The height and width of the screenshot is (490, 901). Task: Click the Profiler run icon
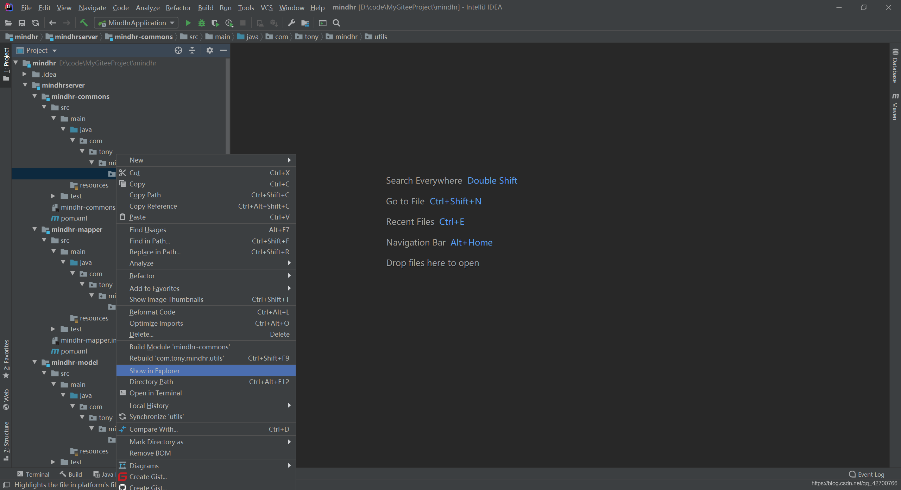[229, 23]
